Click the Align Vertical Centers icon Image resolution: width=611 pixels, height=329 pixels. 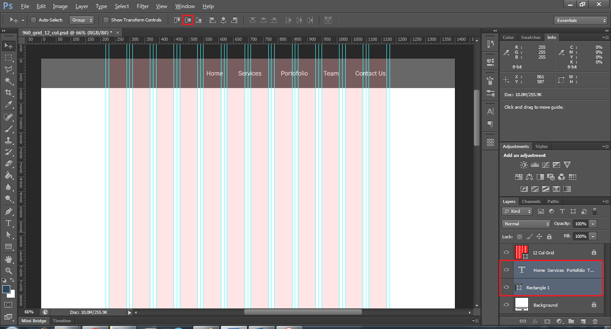pos(188,20)
